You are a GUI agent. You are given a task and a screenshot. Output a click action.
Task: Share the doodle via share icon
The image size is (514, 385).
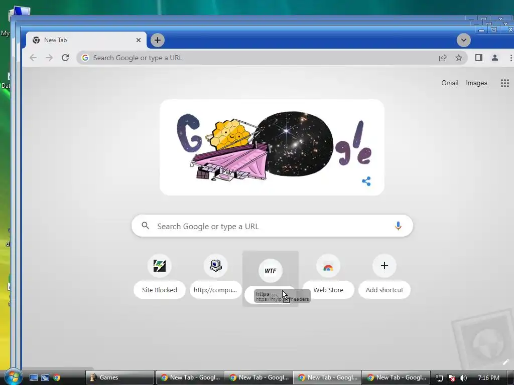click(366, 181)
